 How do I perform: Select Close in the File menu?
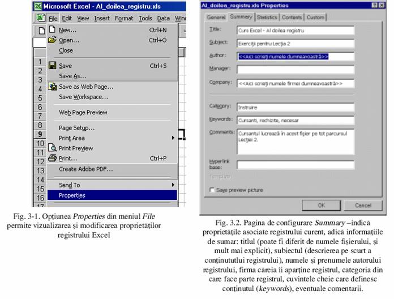(112, 50)
